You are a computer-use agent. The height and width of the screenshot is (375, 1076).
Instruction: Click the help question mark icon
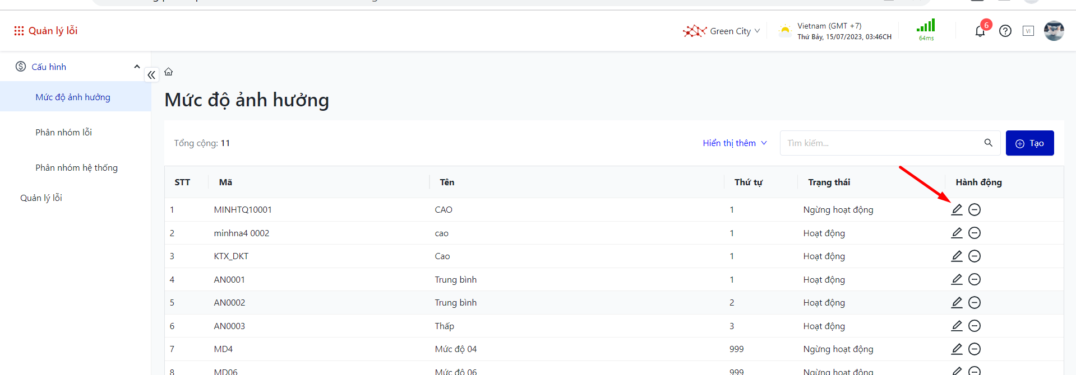coord(1005,31)
